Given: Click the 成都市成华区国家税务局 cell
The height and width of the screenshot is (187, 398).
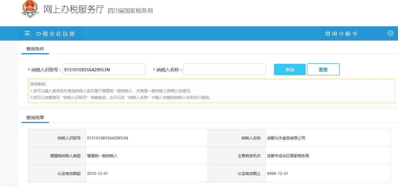Looking at the screenshot, I should coord(288,156).
